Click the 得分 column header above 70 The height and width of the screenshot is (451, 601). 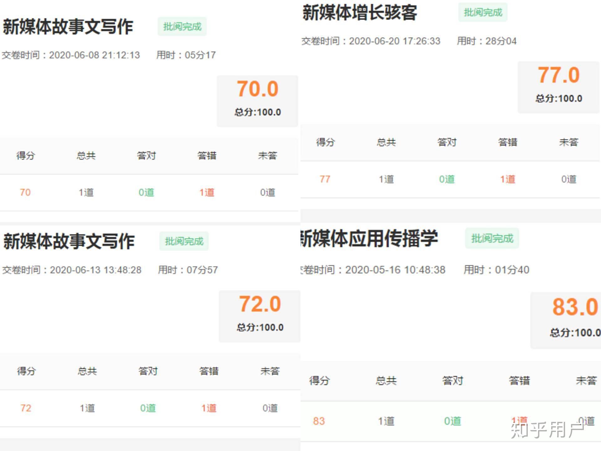click(25, 155)
